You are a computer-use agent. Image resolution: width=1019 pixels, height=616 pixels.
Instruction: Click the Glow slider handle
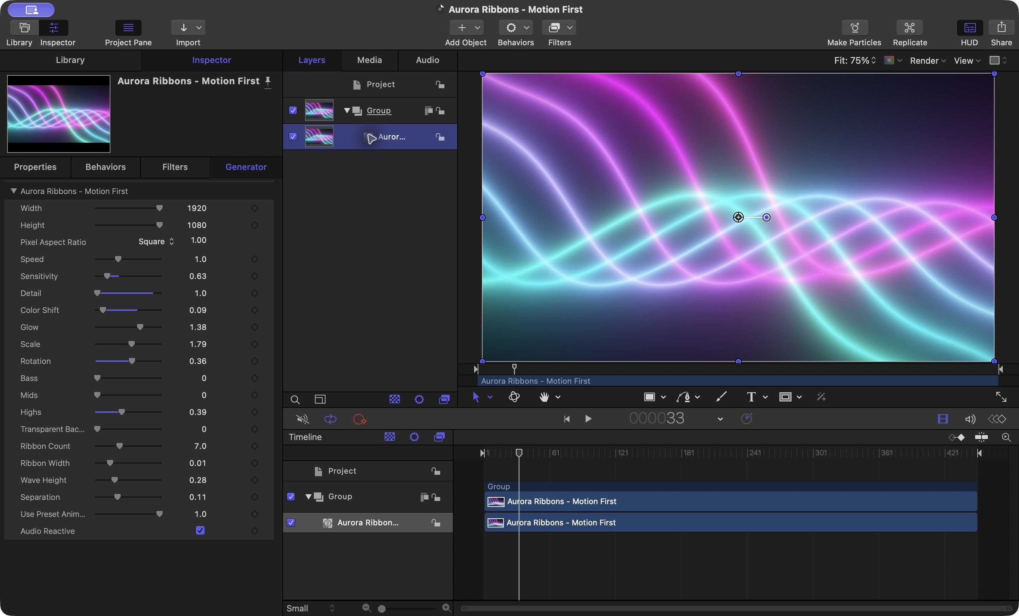(x=140, y=327)
